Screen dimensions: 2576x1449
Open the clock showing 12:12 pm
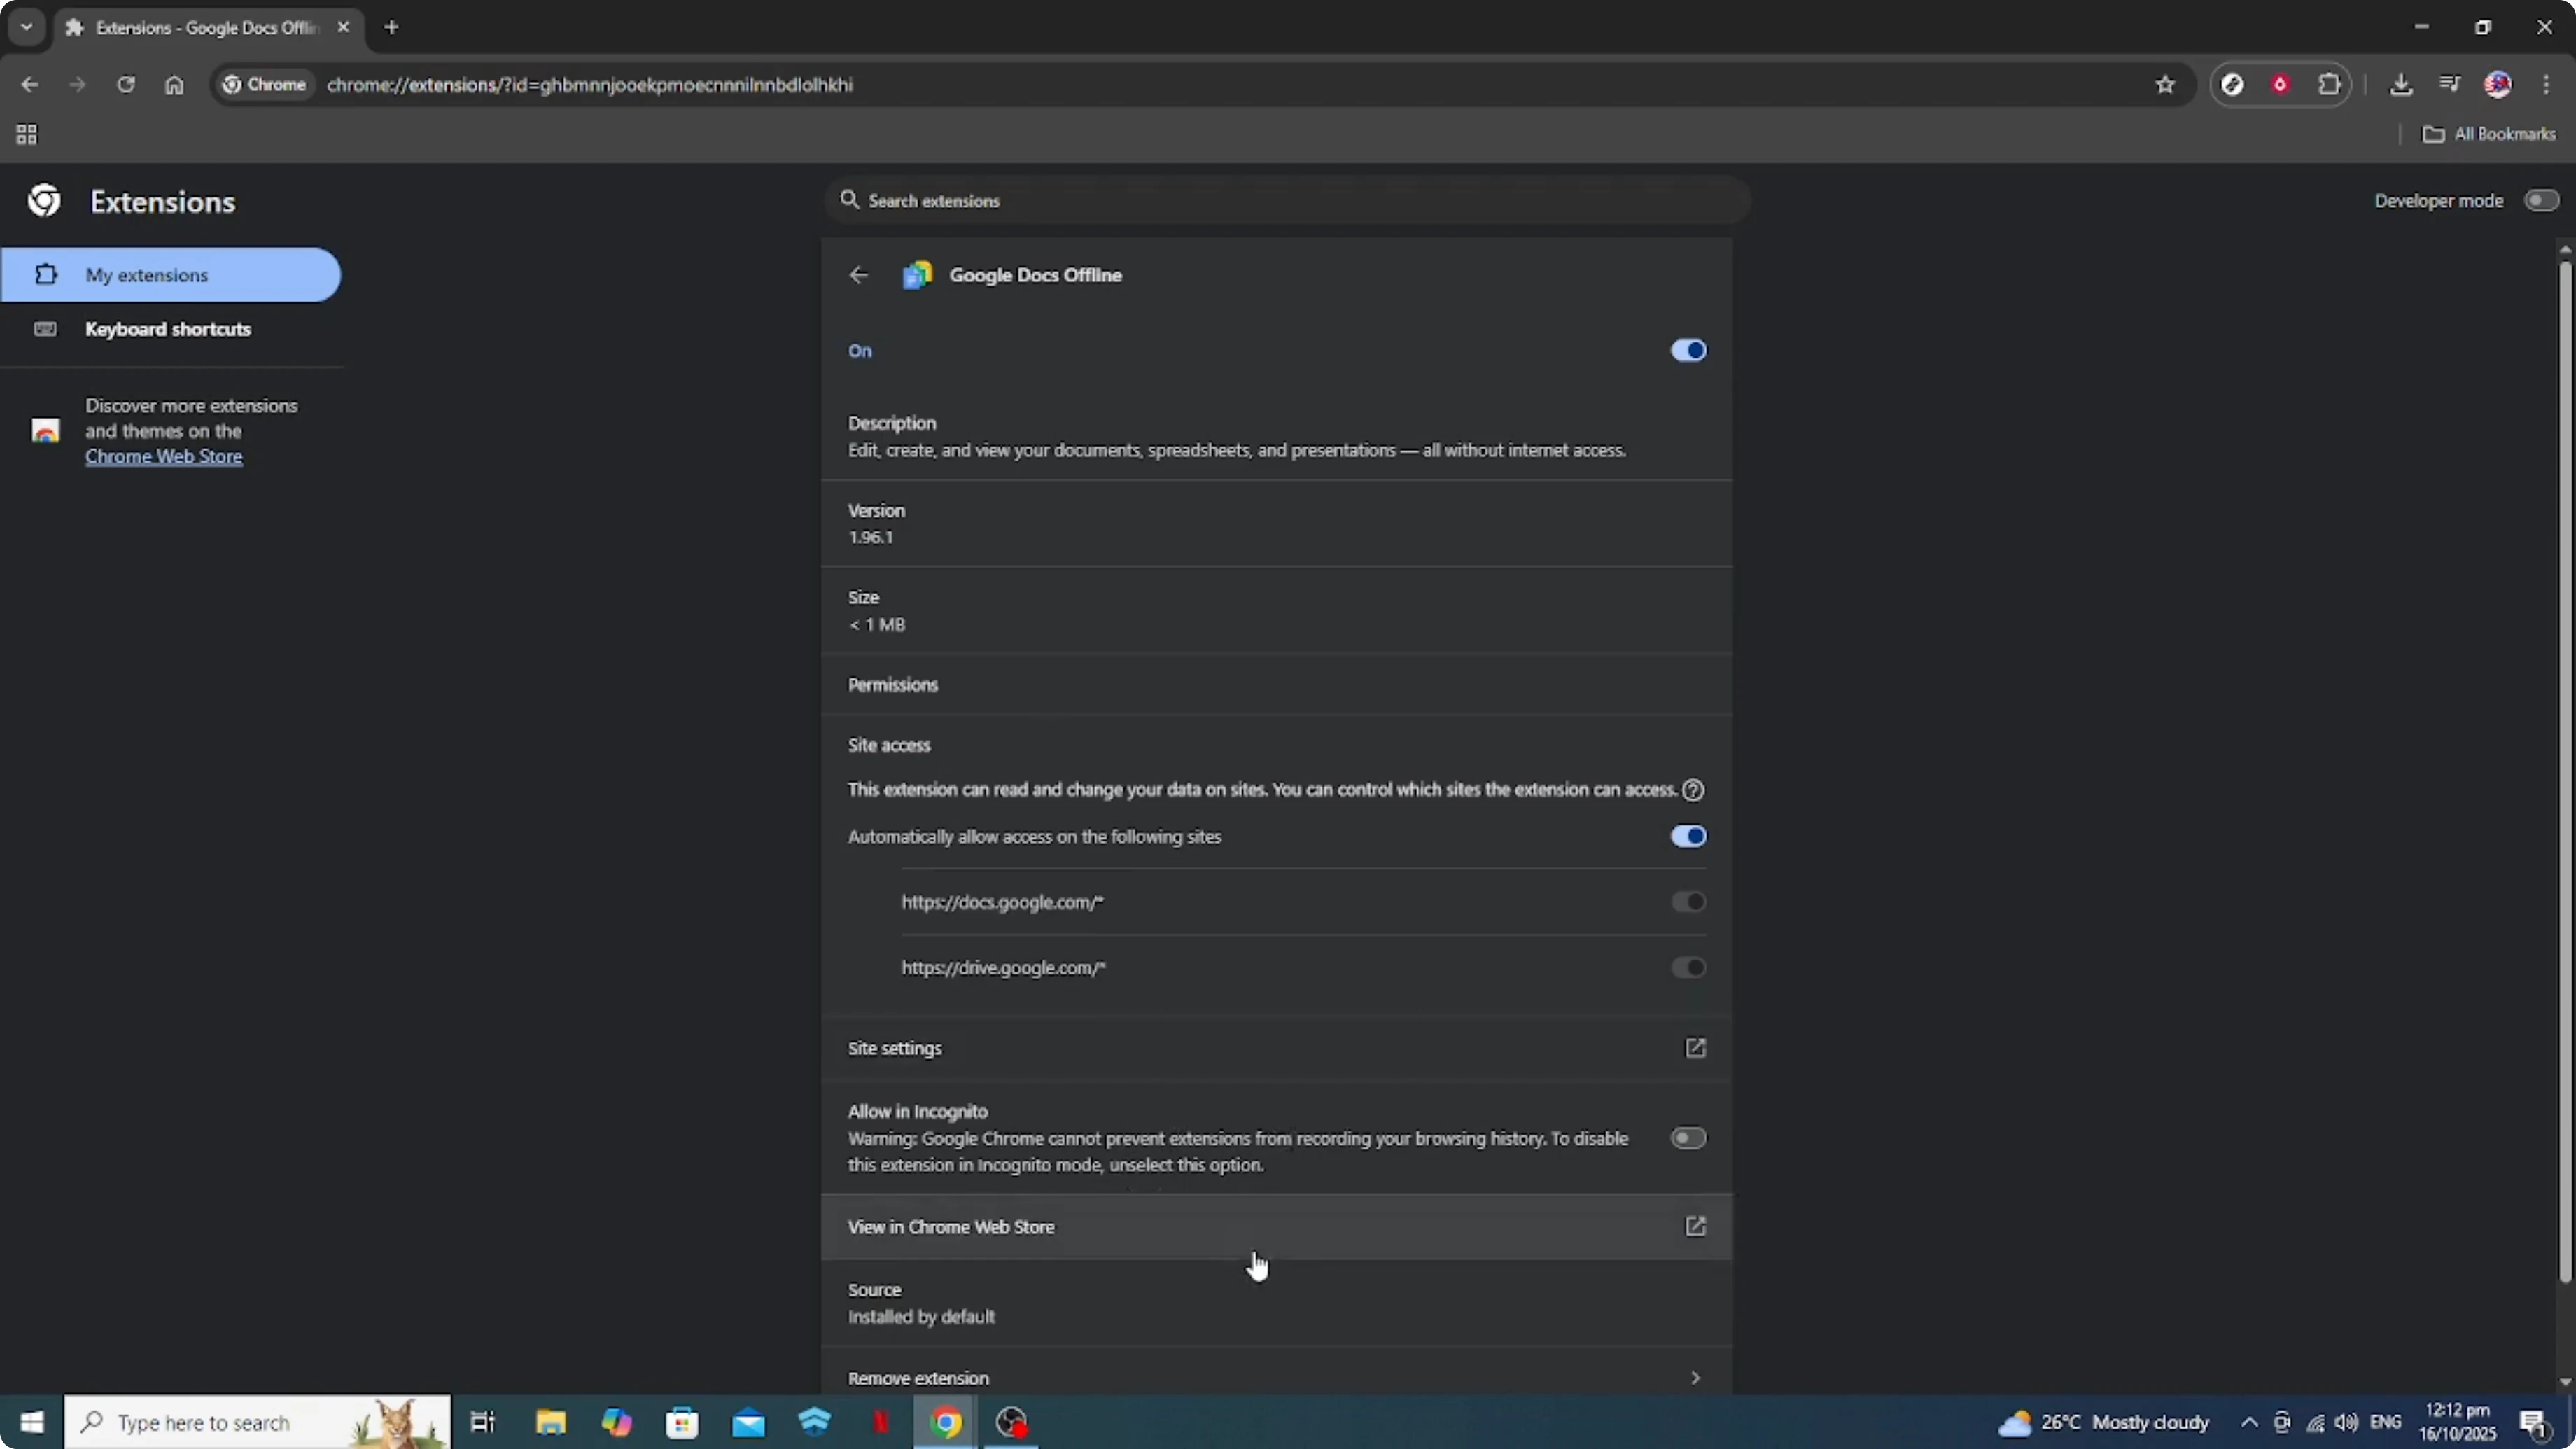(x=2457, y=1422)
